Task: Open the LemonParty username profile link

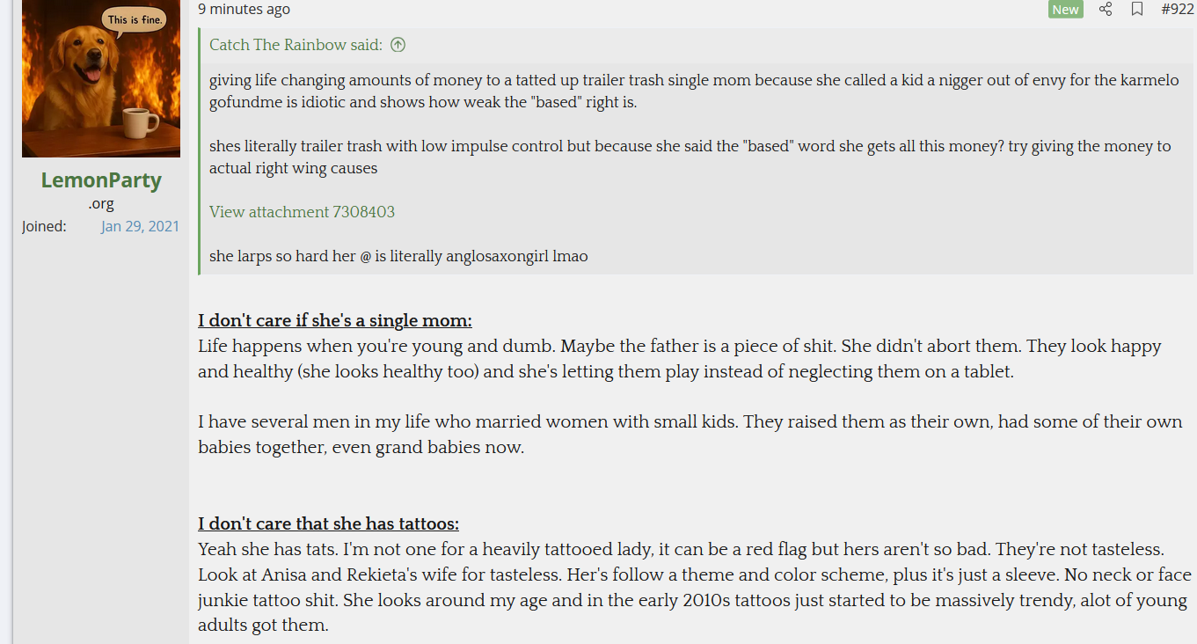Action: click(101, 180)
